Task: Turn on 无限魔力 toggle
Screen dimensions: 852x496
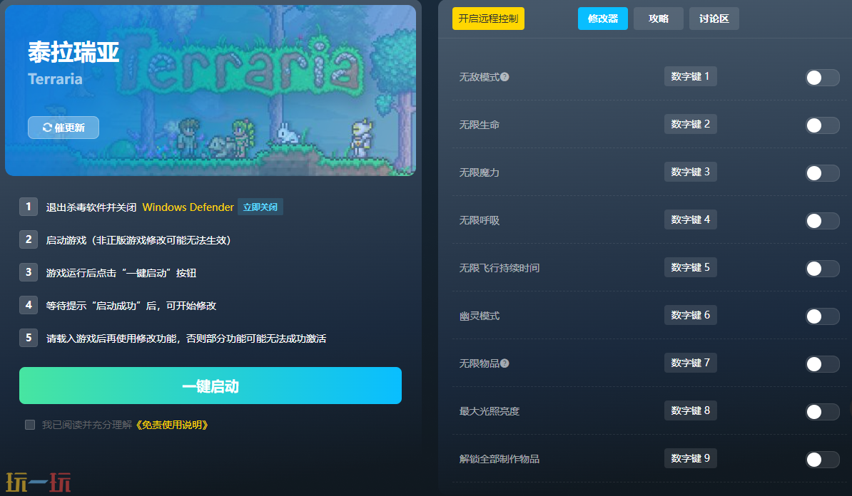Action: click(822, 173)
